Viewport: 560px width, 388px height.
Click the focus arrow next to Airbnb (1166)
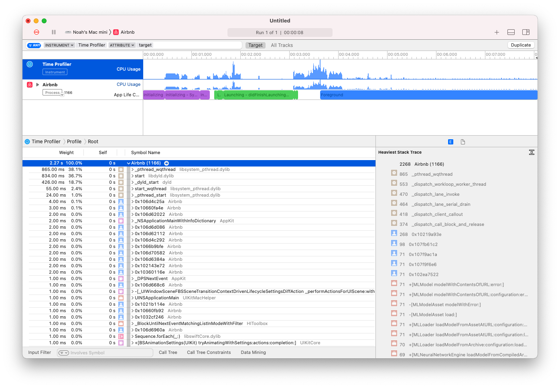pos(166,163)
